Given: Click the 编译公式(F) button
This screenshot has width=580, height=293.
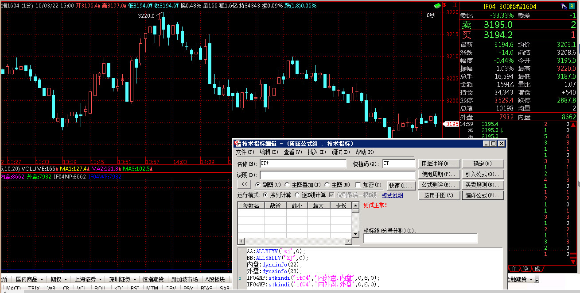Looking at the screenshot, I should 483,195.
